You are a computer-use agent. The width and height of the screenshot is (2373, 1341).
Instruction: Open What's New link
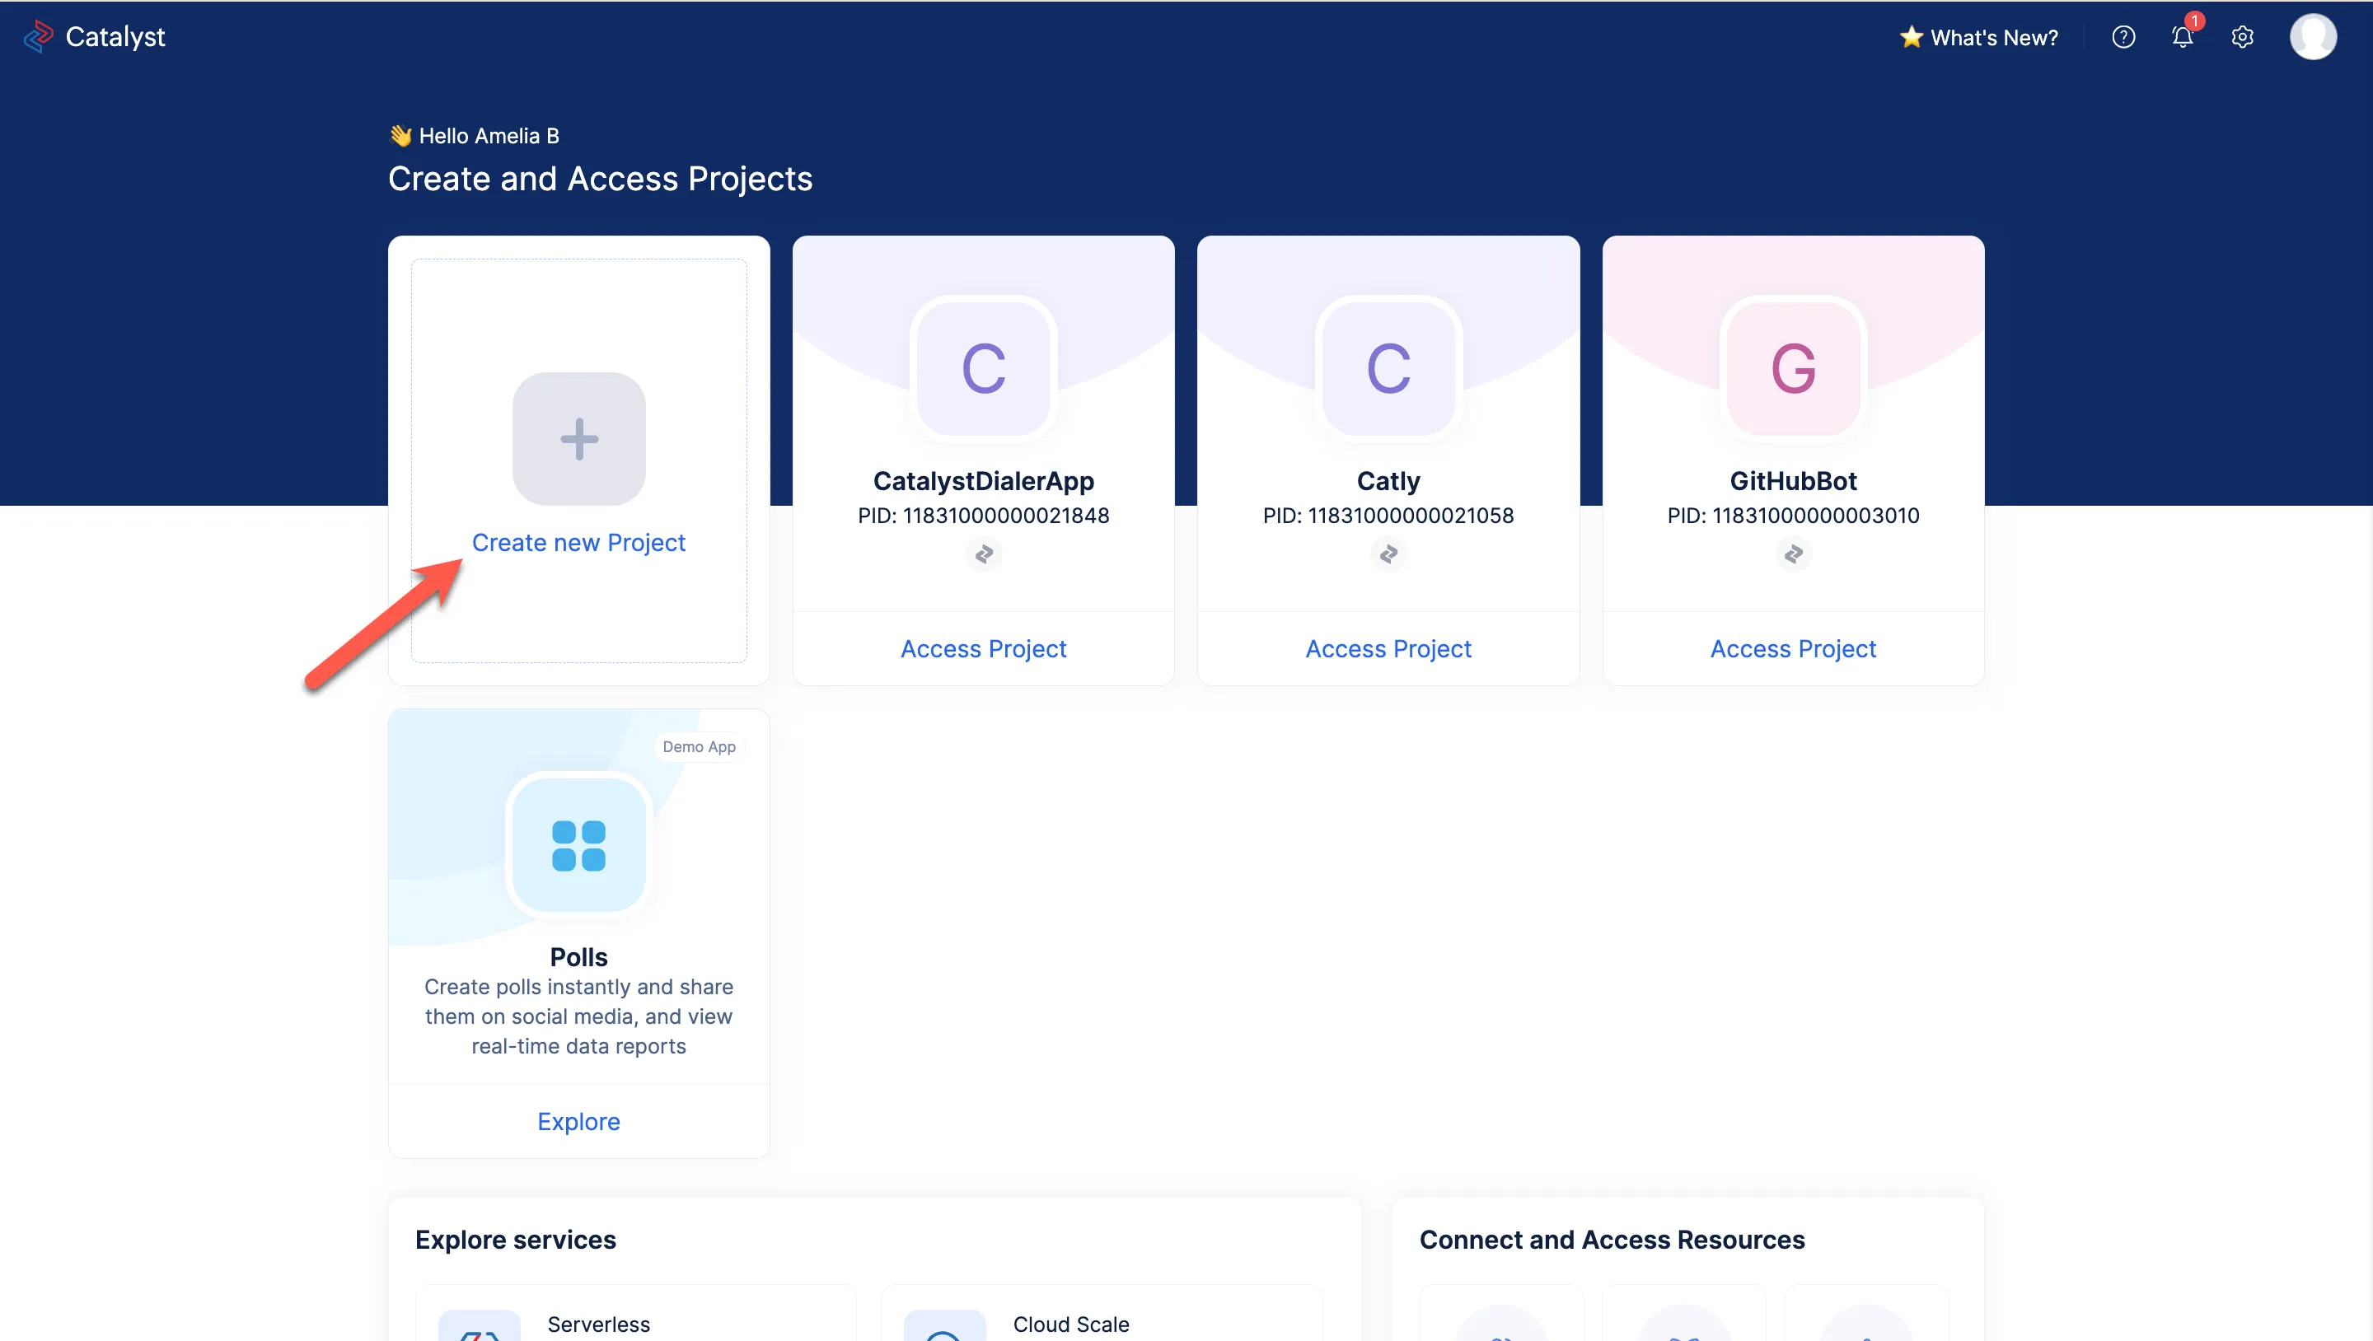point(1994,38)
